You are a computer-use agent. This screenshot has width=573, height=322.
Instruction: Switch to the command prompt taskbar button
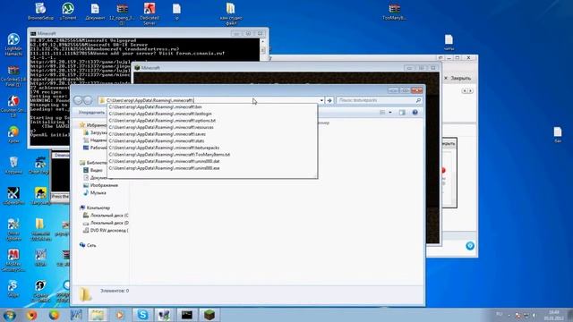click(x=187, y=315)
